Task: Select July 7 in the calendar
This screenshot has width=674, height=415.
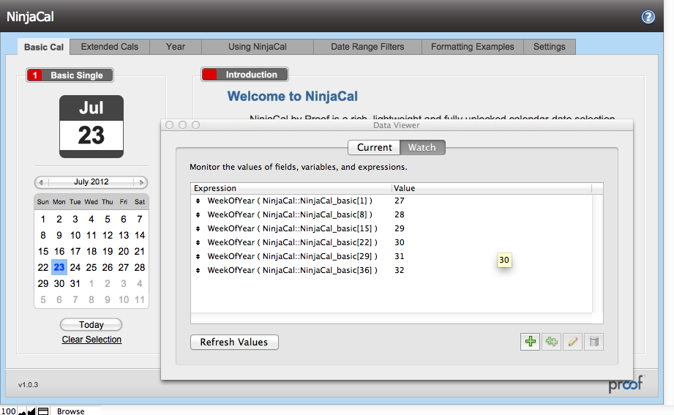Action: [140, 220]
